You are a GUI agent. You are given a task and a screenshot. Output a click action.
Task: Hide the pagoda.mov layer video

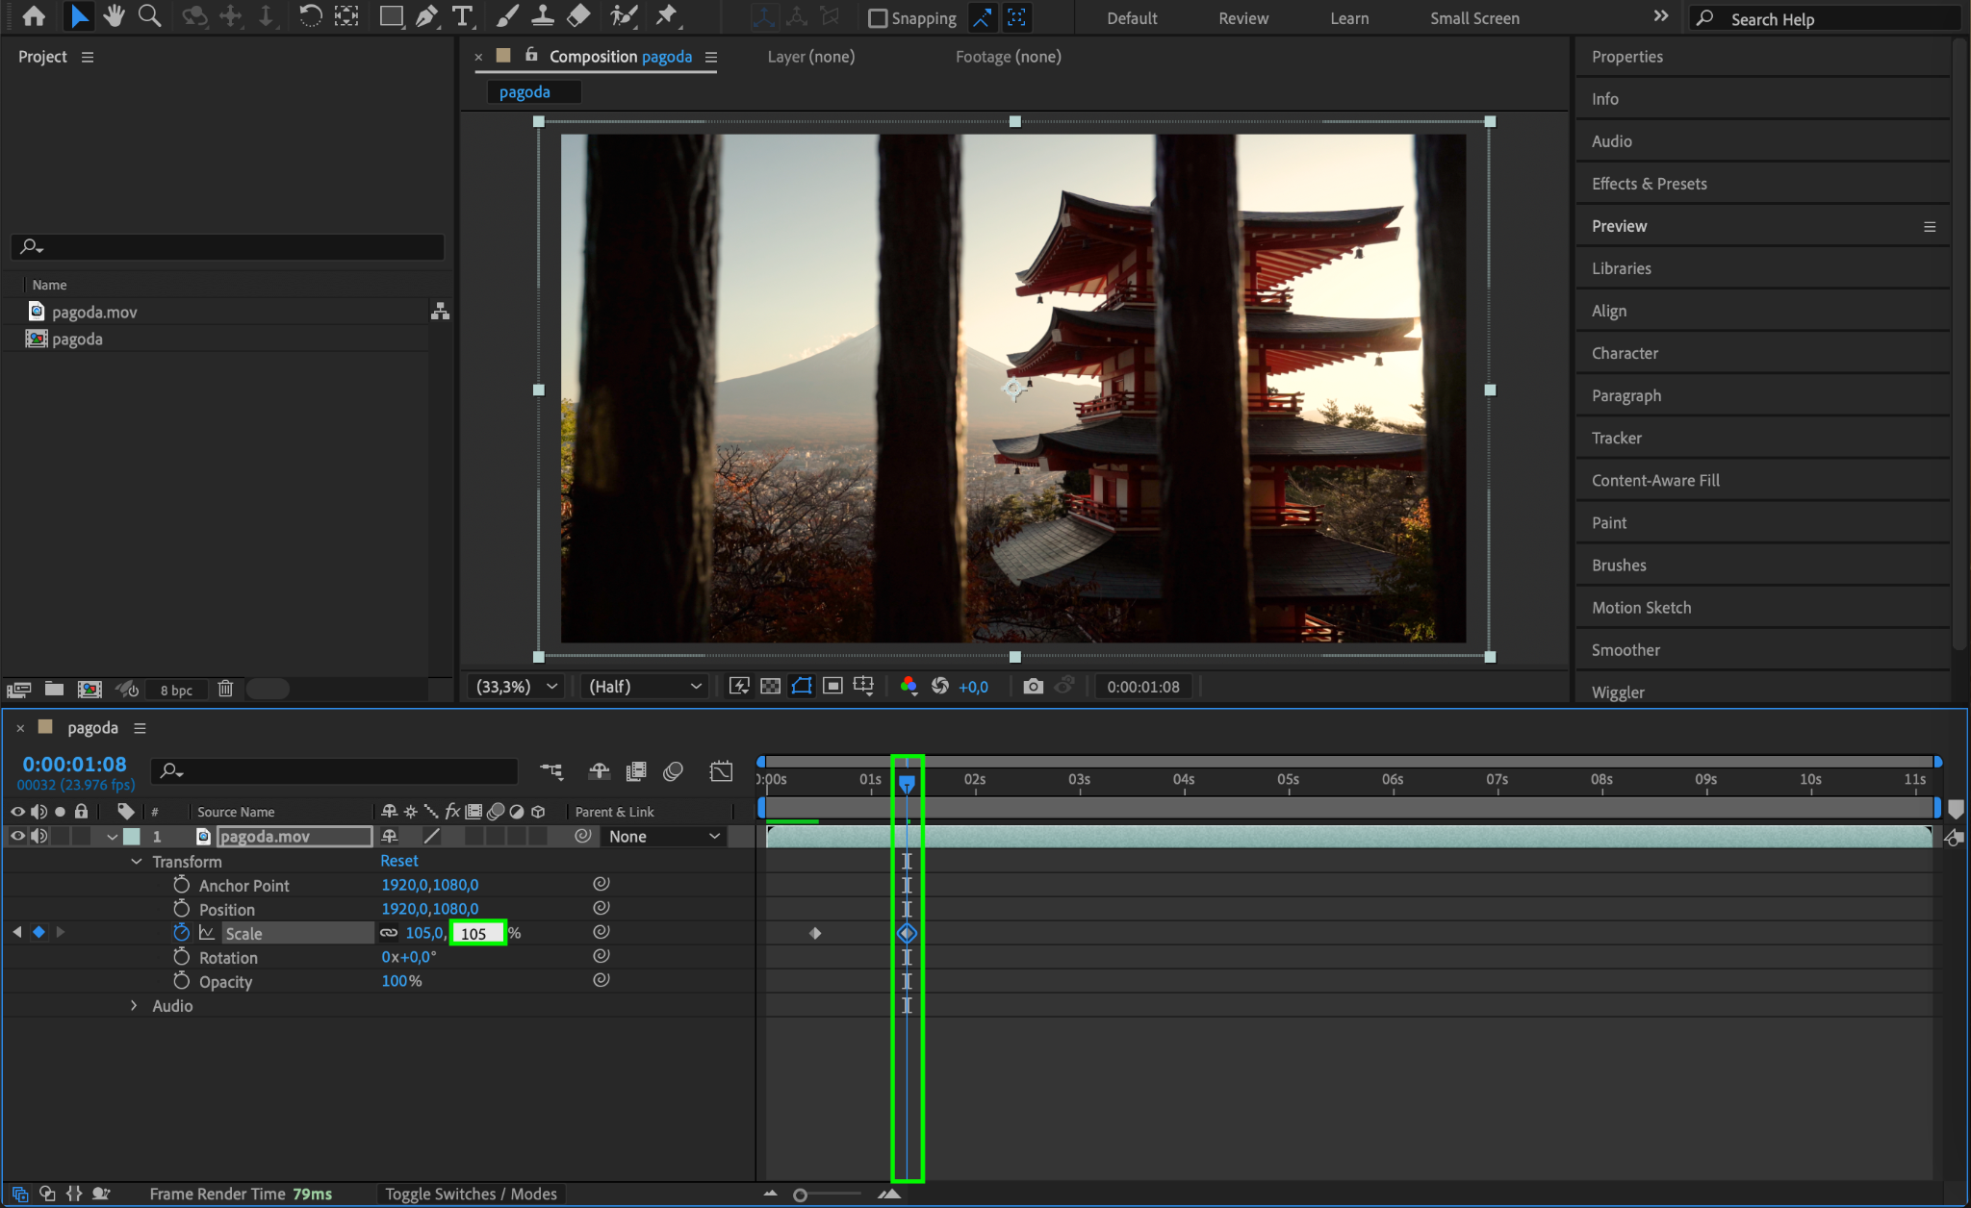17,836
